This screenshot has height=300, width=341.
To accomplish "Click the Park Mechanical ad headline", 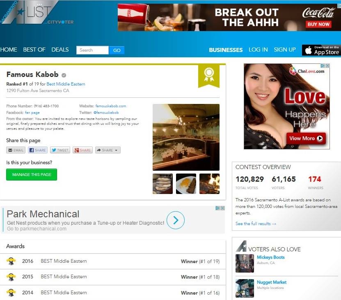I will point(43,214).
